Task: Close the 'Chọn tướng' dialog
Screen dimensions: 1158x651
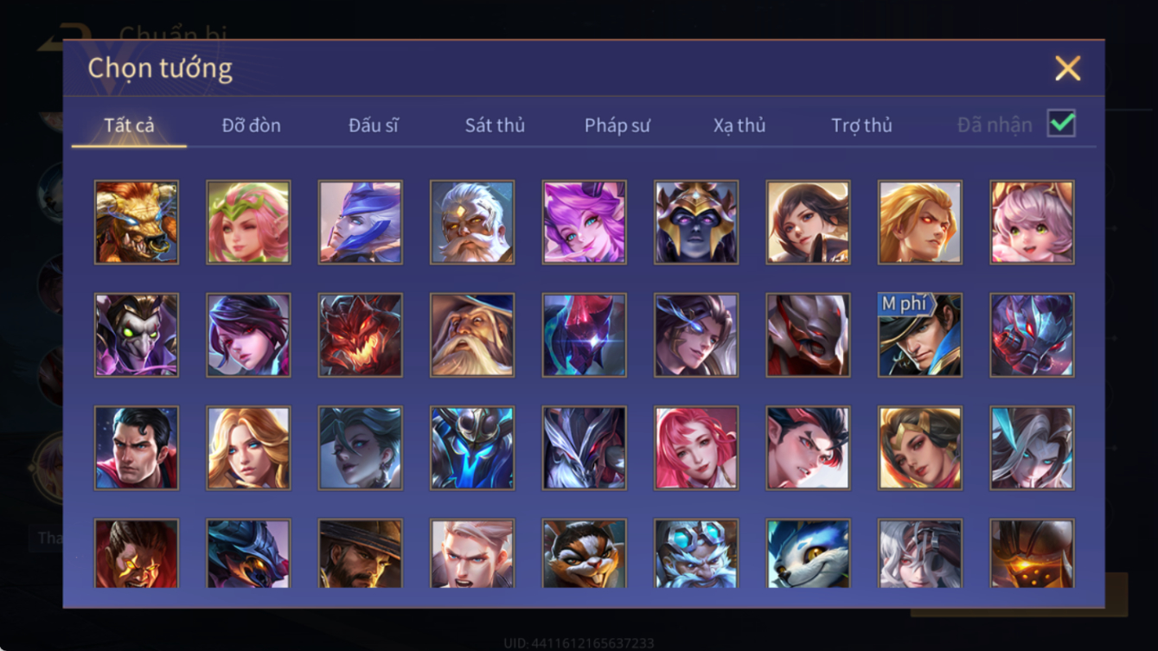Action: coord(1068,68)
